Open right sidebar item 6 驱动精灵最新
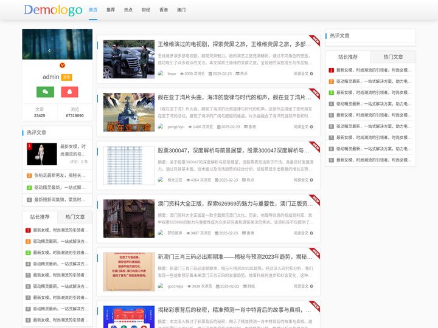Viewport: 438px width, 328px height. 374,126
